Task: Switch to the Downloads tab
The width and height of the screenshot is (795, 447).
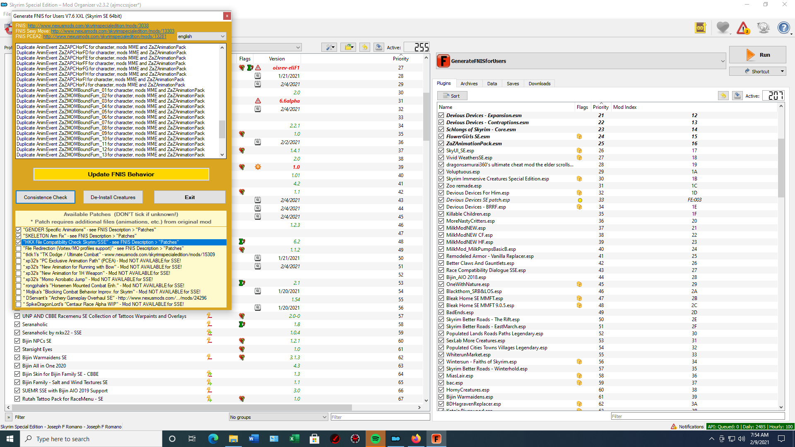Action: [x=540, y=84]
